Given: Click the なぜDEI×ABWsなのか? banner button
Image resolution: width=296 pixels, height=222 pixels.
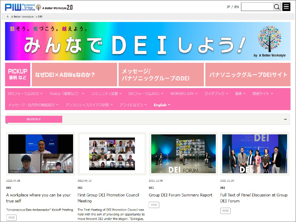Looking at the screenshot, I should pyautogui.click(x=75, y=74).
